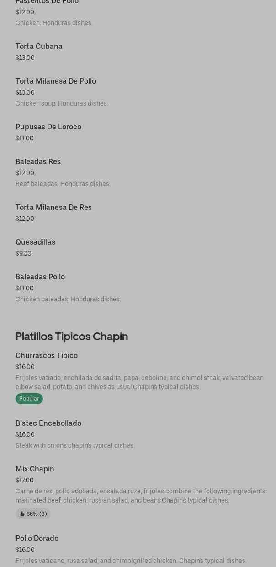Click the $17.00 Mix Chapin price

pyautogui.click(x=25, y=481)
